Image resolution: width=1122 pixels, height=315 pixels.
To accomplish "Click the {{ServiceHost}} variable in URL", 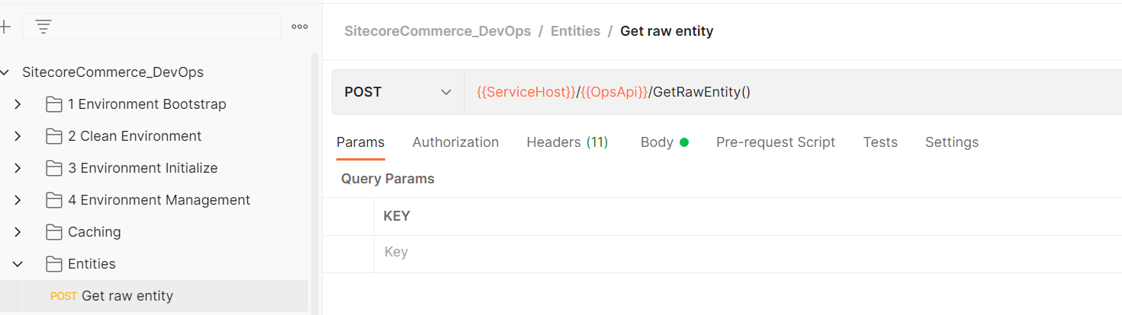I will point(526,92).
